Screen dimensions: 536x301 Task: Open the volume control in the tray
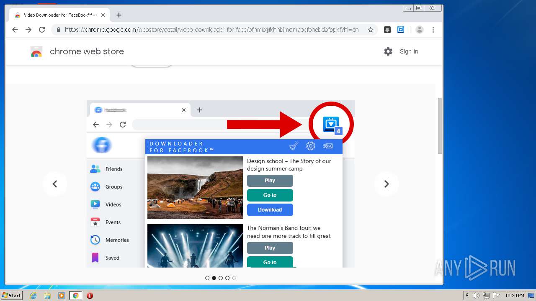pyautogui.click(x=476, y=296)
